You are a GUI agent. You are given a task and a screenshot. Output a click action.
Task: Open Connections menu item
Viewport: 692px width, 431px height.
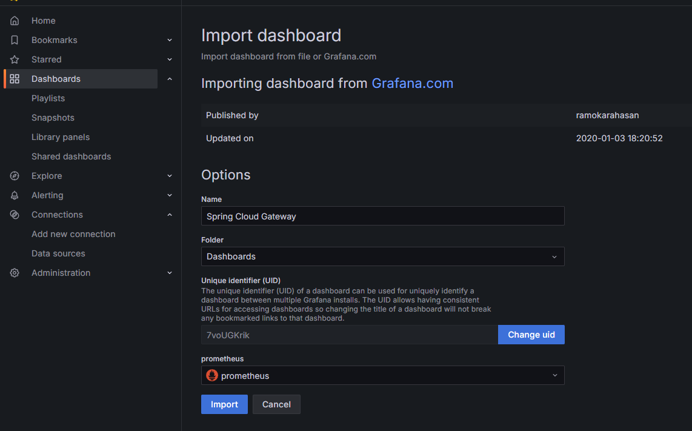pyautogui.click(x=57, y=215)
